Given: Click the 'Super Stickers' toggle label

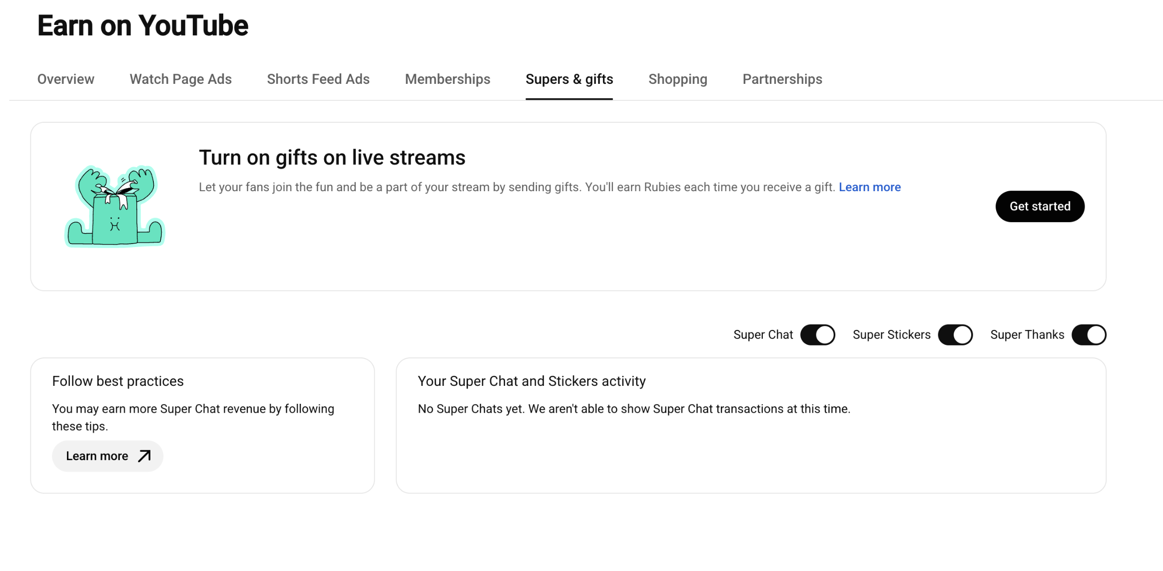Looking at the screenshot, I should (x=892, y=335).
